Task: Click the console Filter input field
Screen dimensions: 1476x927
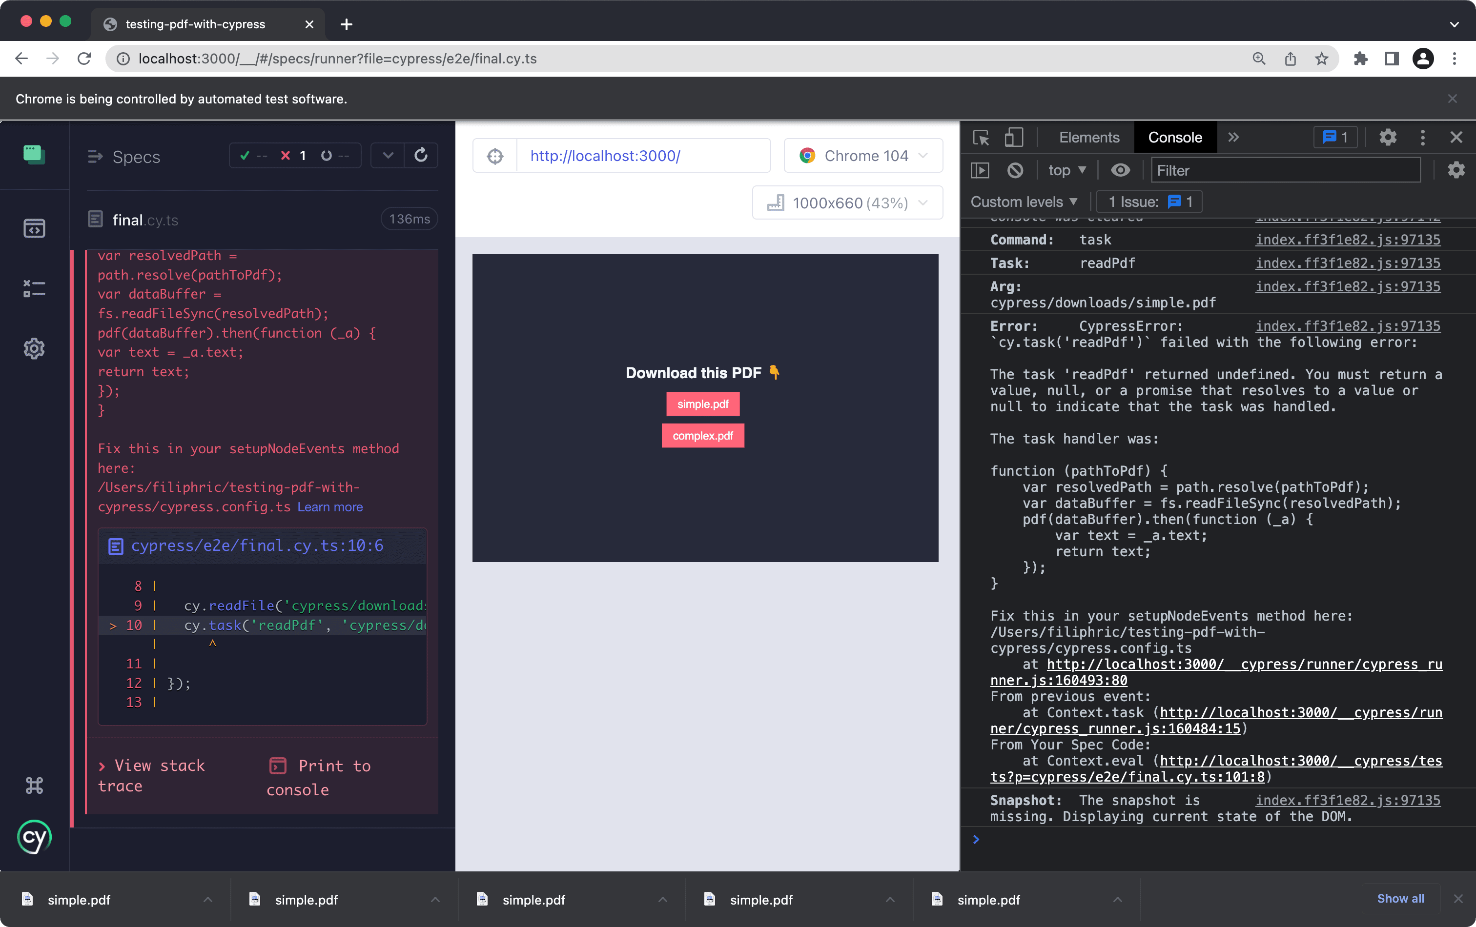Action: 1285,170
